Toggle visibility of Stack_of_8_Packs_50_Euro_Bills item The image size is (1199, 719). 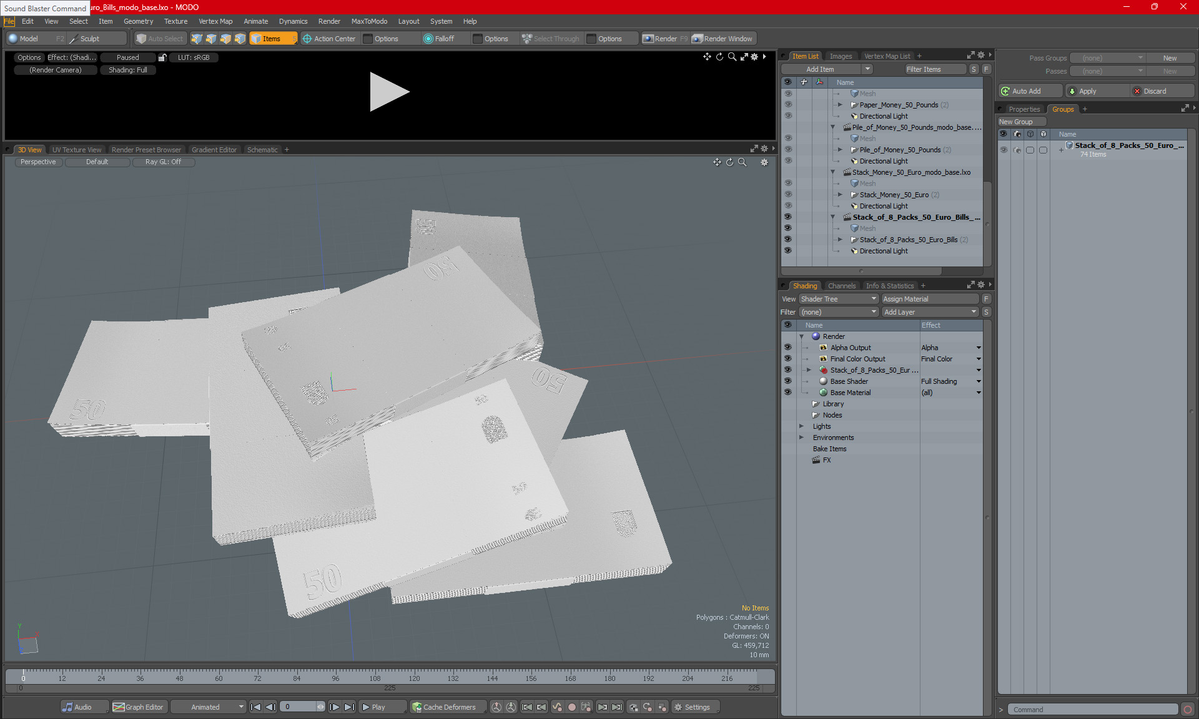[787, 240]
